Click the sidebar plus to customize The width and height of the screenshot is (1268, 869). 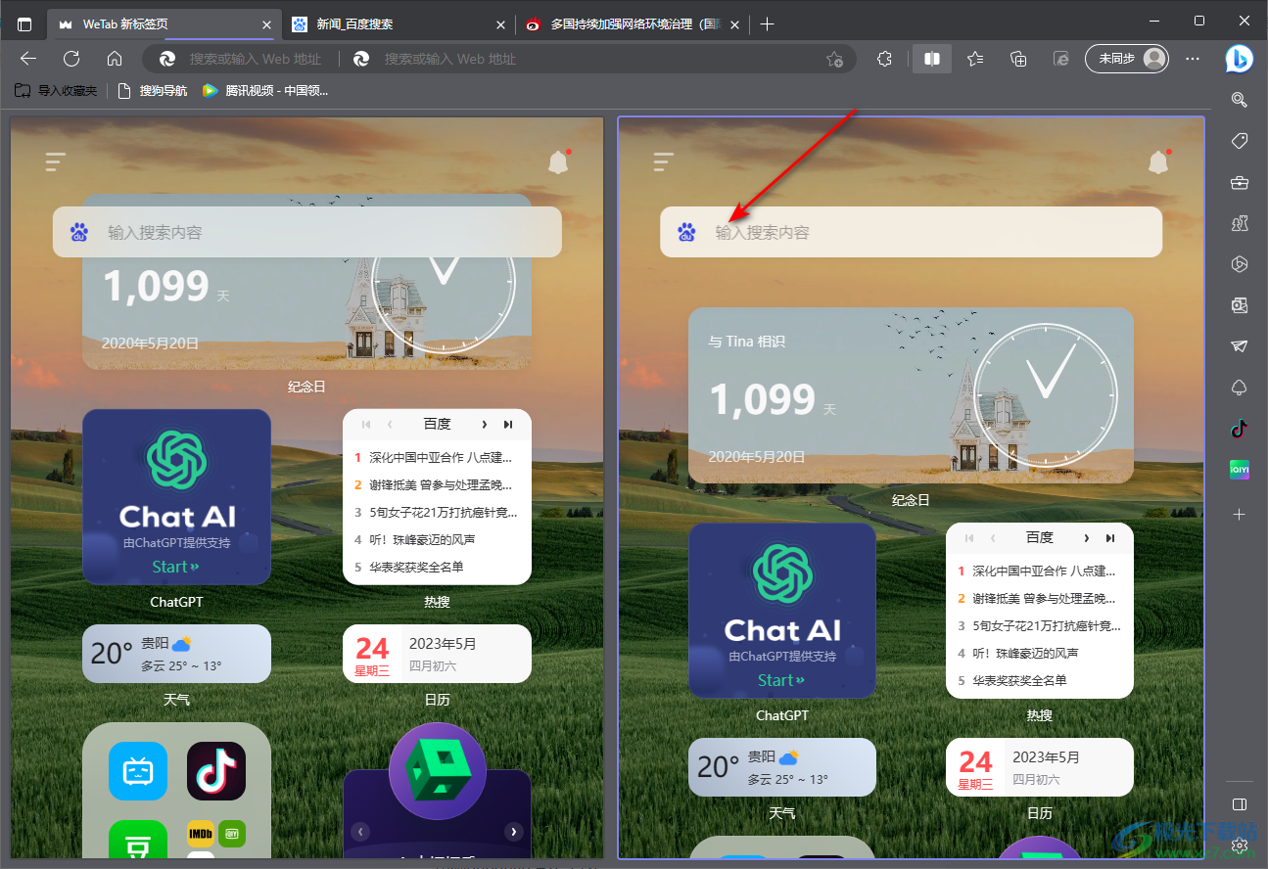point(1240,514)
